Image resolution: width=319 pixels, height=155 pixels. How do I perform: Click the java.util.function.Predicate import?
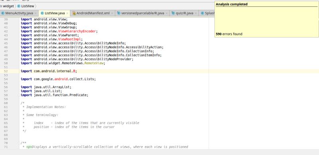(x=55, y=95)
